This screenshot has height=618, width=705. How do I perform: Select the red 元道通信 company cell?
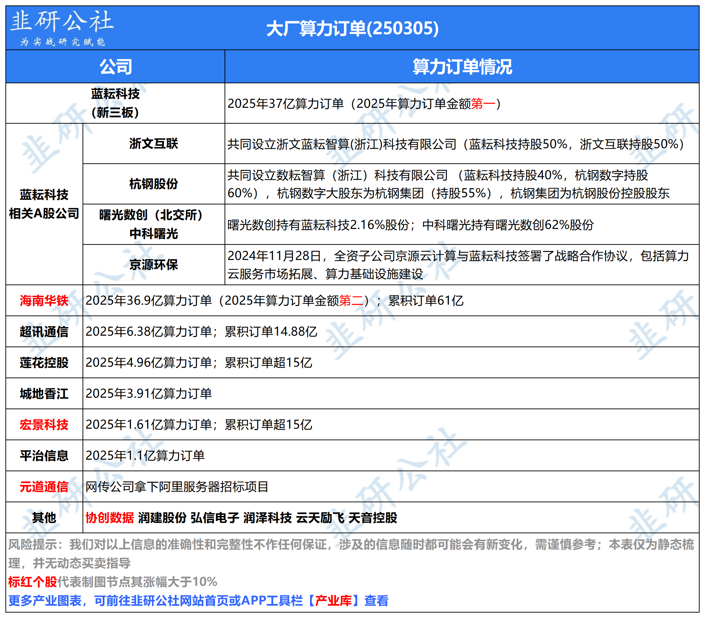click(x=44, y=487)
